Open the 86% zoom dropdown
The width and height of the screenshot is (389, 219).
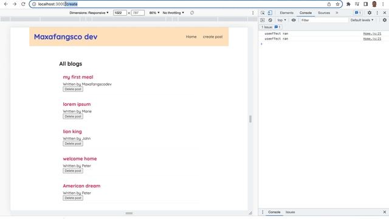(154, 13)
